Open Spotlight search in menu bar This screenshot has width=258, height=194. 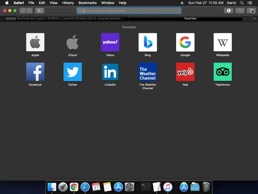(242, 3)
